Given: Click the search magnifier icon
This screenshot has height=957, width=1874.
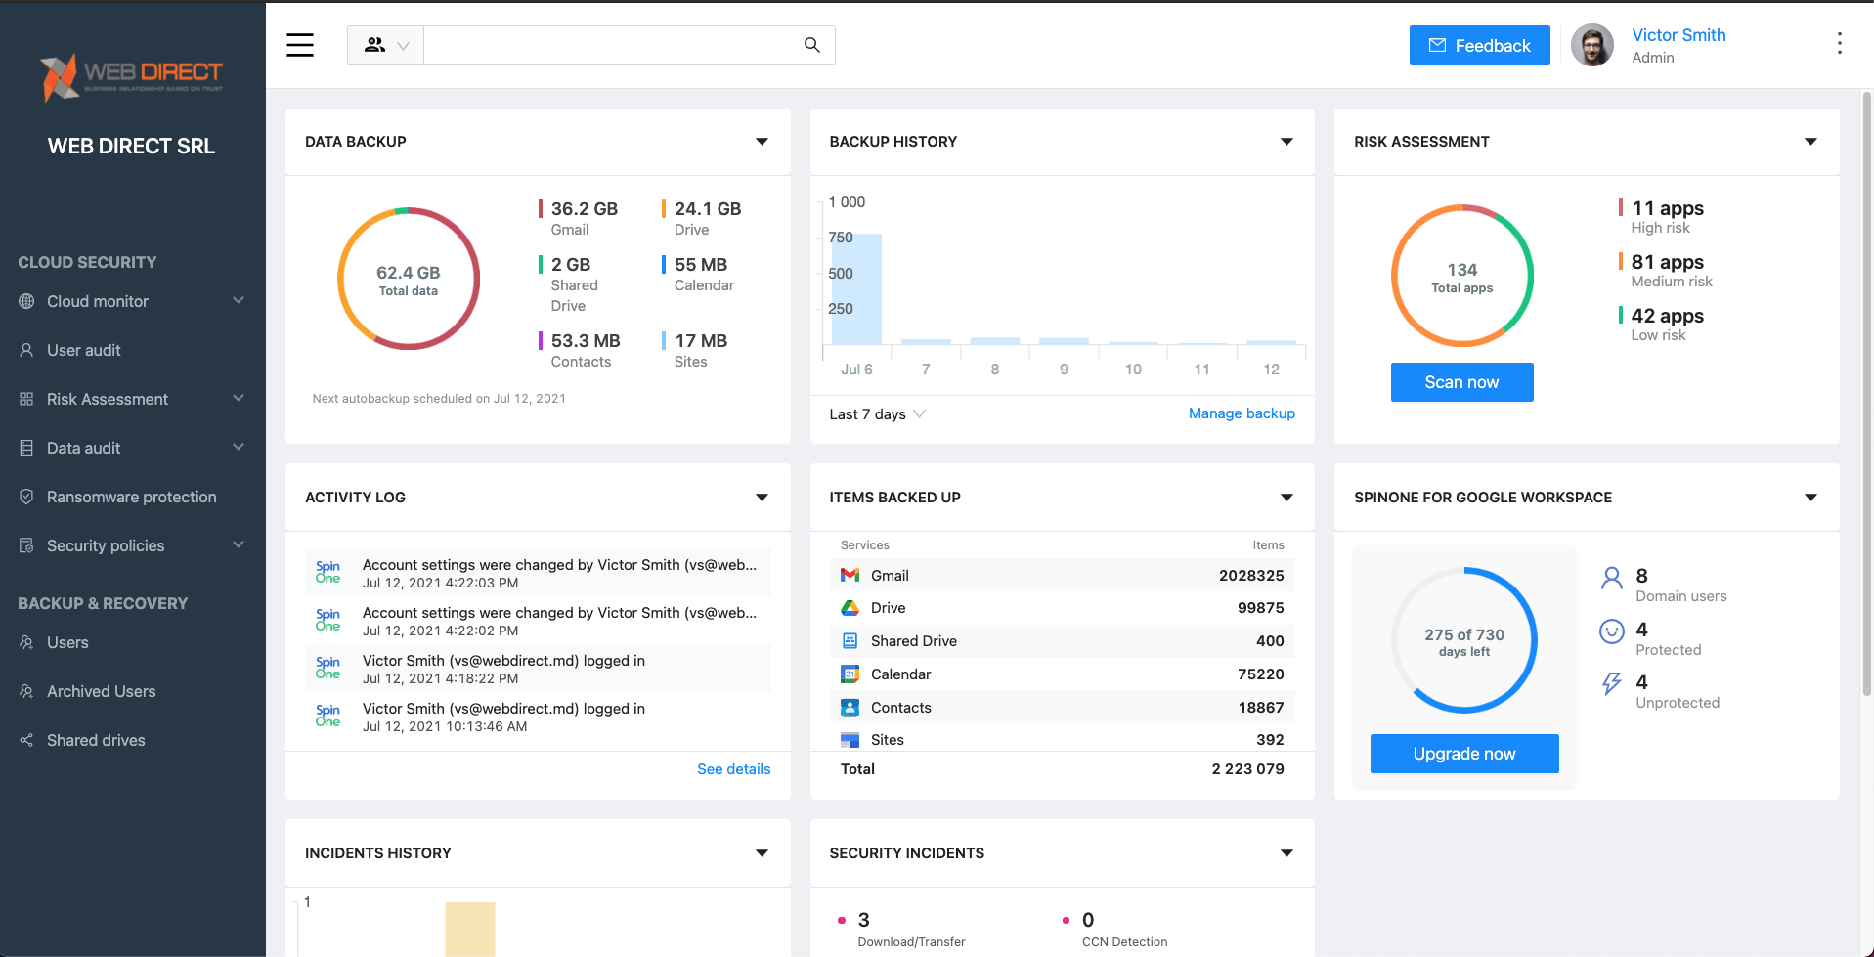Looking at the screenshot, I should (x=811, y=45).
